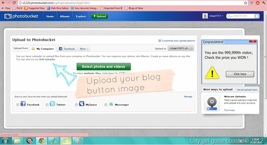
Task: Click the red extension icon in Chrome toolbar
Action: pyautogui.click(x=258, y=3)
